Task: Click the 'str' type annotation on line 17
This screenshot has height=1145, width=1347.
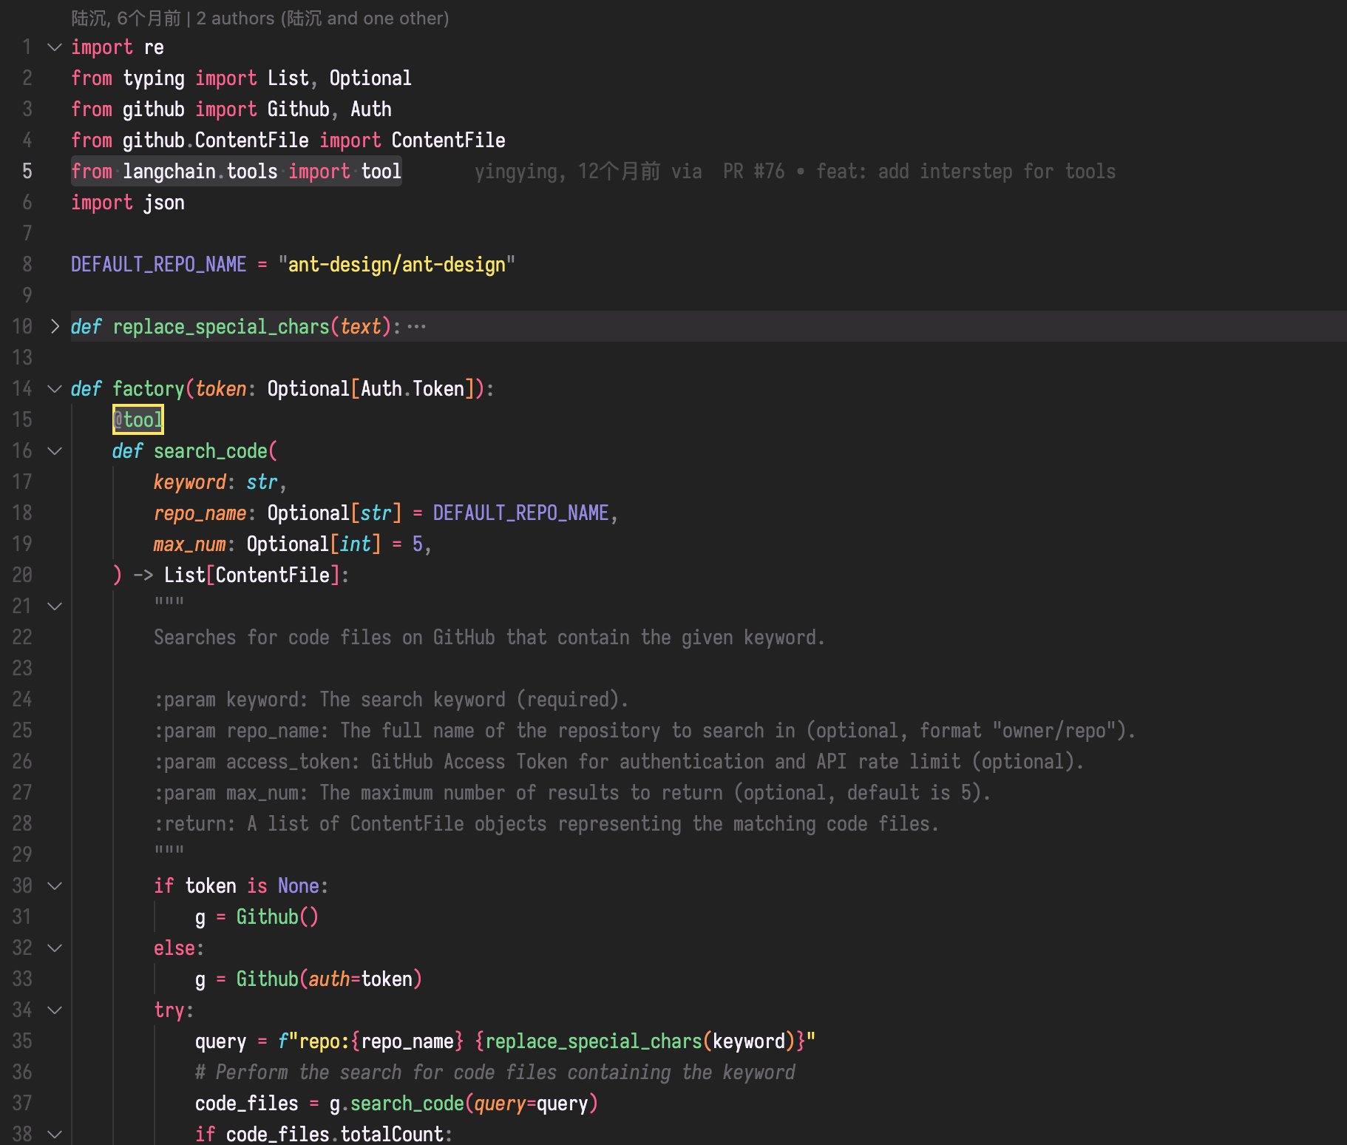Action: 262,482
